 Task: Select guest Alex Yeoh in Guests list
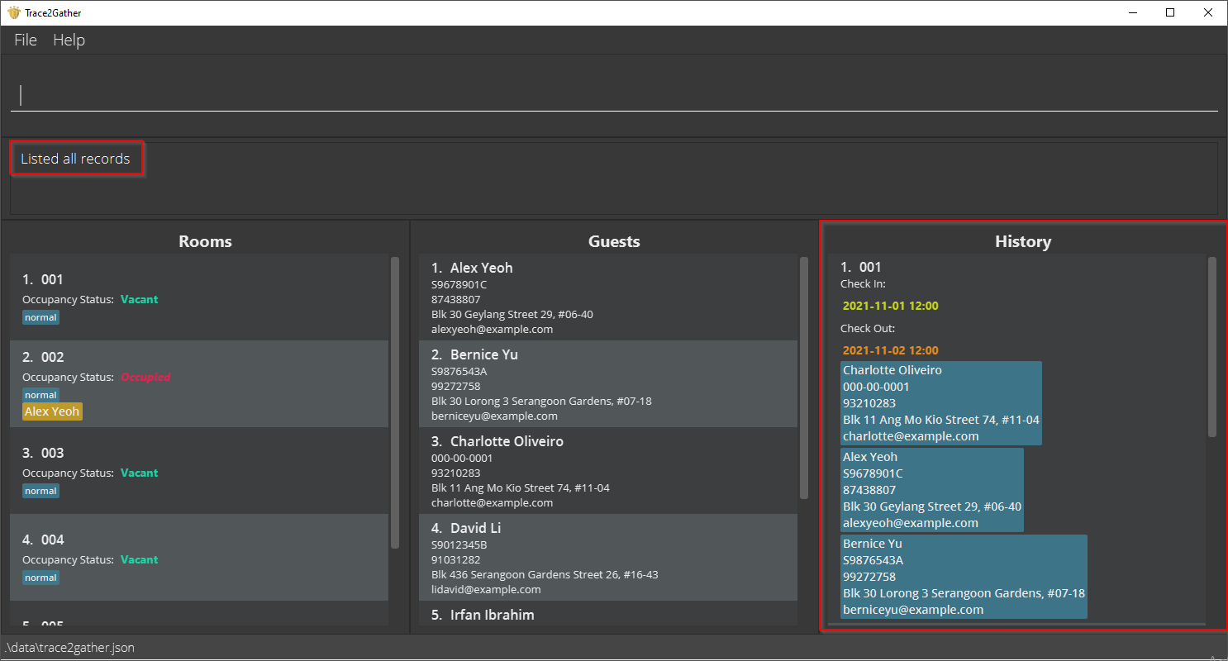click(x=608, y=297)
